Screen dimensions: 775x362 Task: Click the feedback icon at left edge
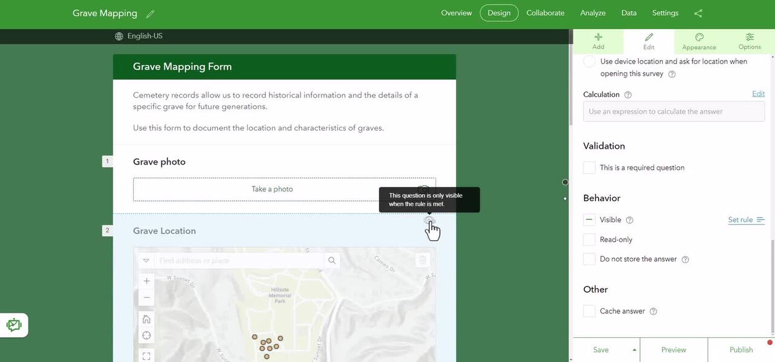point(14,325)
